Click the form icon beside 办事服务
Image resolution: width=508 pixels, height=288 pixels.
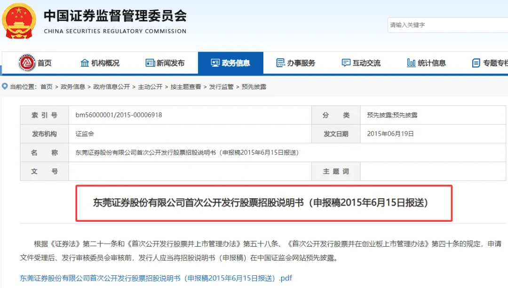coord(280,63)
